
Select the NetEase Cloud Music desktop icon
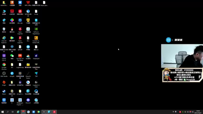[20, 12]
